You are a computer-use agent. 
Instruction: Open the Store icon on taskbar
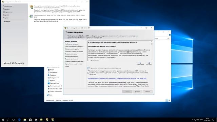pyautogui.click(x=30, y=120)
